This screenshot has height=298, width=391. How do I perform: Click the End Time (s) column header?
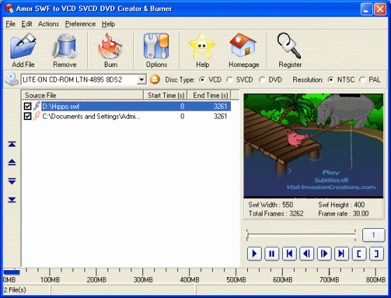pyautogui.click(x=209, y=95)
